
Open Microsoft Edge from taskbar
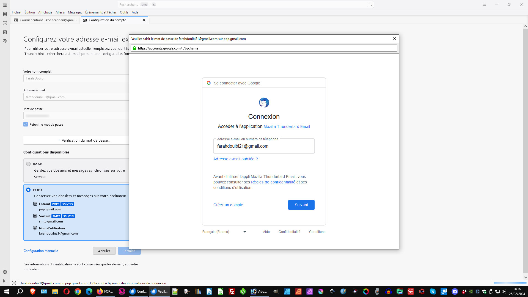(89, 291)
